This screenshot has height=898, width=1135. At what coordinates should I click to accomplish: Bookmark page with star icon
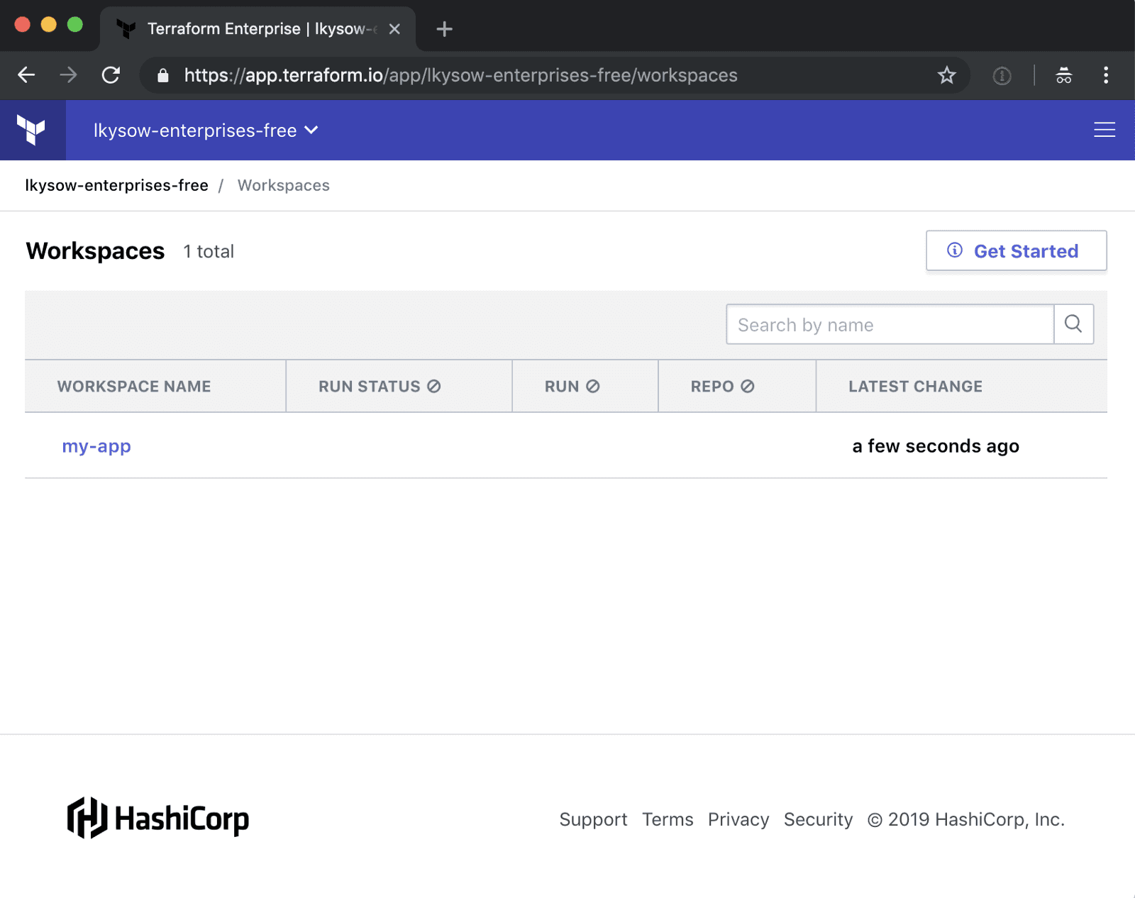tap(946, 75)
